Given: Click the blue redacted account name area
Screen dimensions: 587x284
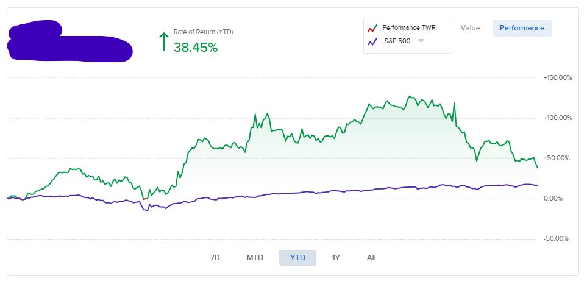Looking at the screenshot, I should pos(70,41).
